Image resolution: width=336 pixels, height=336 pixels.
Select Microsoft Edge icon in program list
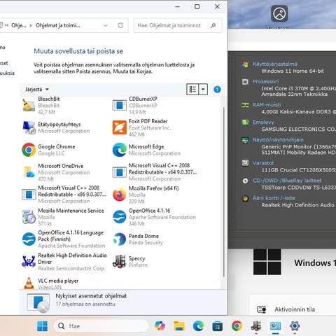point(120,150)
